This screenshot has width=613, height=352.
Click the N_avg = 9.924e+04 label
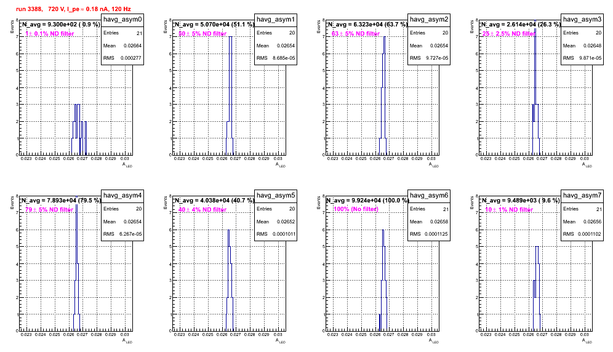tap(367, 200)
